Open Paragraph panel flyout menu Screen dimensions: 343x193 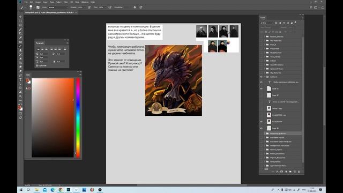68,43
